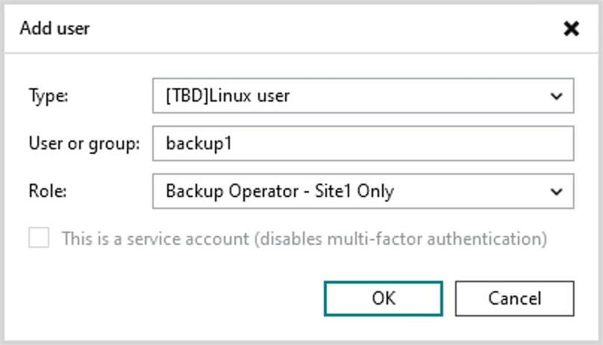Select the 'Linux user' text in Type box
This screenshot has width=603, height=345.
click(x=249, y=96)
